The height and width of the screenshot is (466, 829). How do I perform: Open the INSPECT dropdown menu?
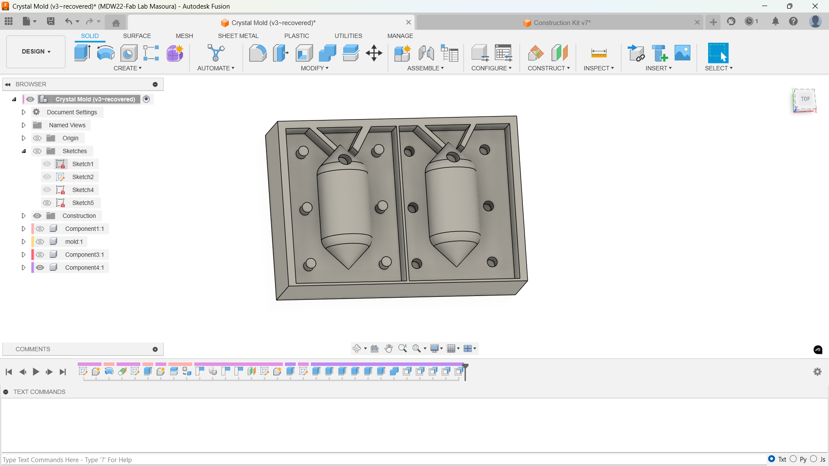pos(599,68)
